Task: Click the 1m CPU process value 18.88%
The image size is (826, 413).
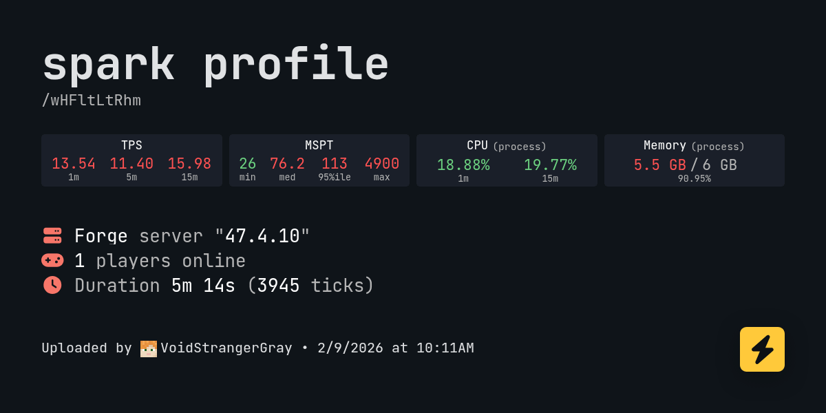Action: click(x=463, y=165)
